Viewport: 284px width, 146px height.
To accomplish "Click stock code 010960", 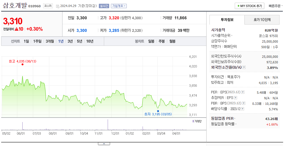I will (x=35, y=6).
